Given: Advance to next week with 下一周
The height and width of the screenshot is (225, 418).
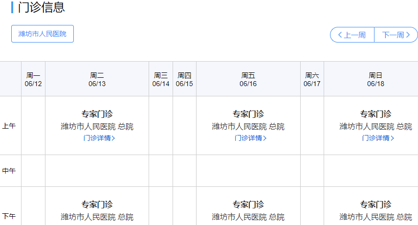Looking at the screenshot, I should [x=396, y=35].
